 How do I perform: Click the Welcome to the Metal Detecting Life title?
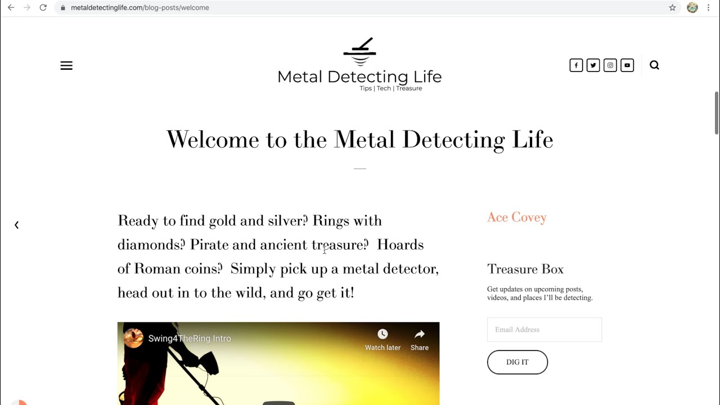pyautogui.click(x=360, y=139)
